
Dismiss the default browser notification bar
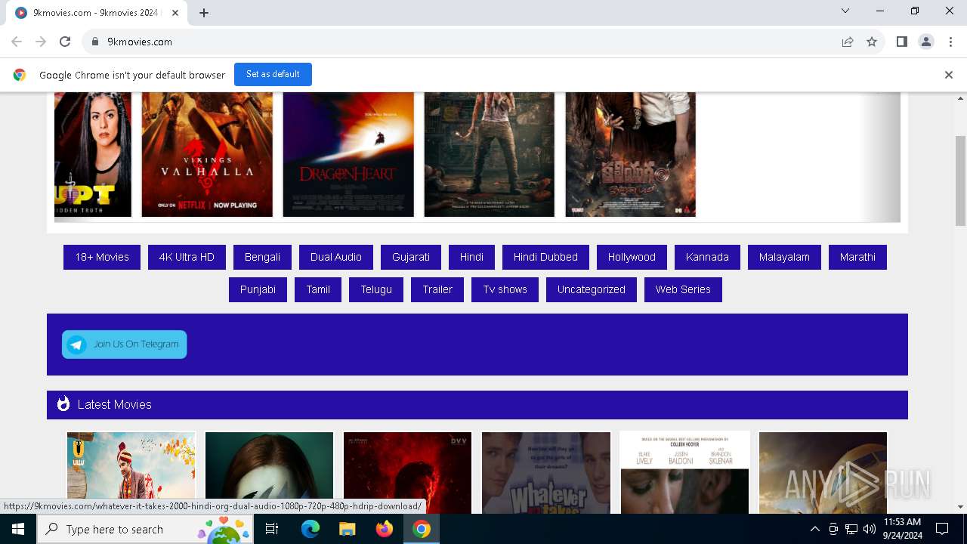948,75
